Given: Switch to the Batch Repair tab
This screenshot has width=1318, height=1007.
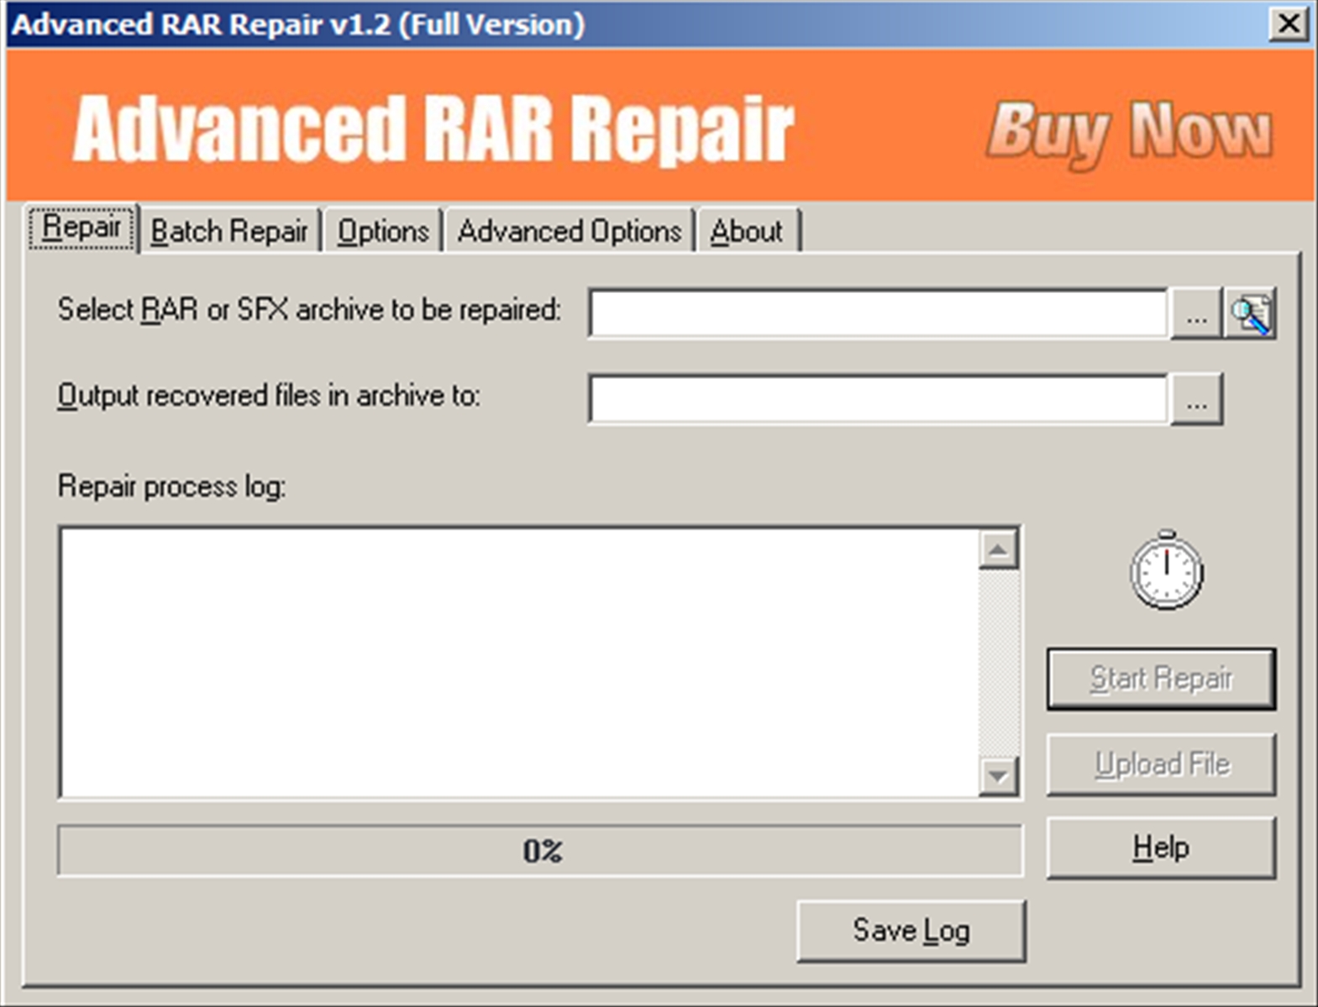Looking at the screenshot, I should pyautogui.click(x=229, y=231).
